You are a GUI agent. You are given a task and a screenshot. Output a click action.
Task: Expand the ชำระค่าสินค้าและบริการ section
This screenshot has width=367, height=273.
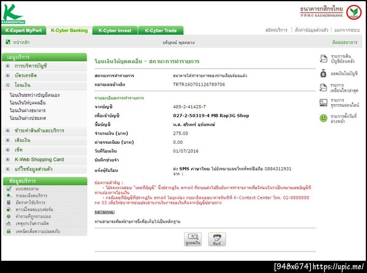7,130
